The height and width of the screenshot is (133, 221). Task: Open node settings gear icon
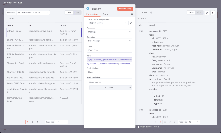(132, 14)
